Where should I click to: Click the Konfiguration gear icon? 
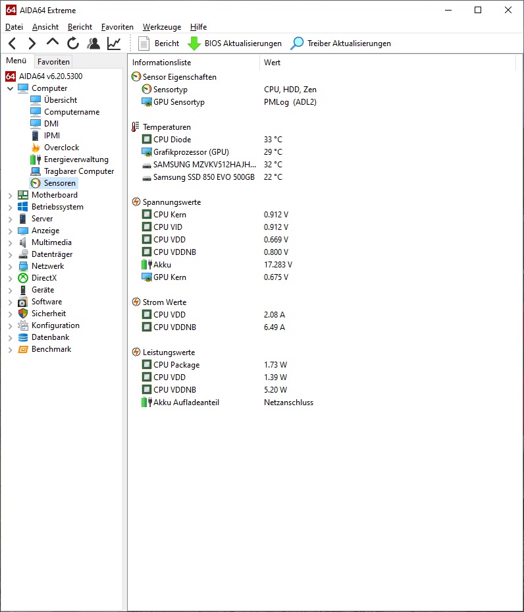(x=23, y=325)
